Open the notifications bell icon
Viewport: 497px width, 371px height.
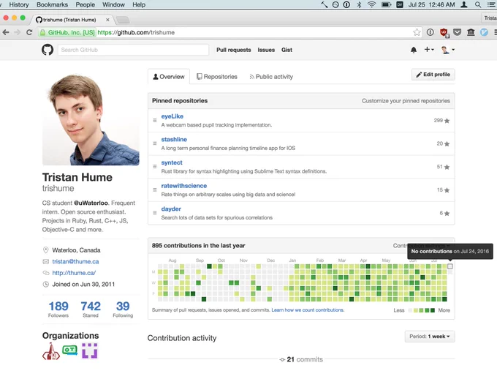pos(414,50)
